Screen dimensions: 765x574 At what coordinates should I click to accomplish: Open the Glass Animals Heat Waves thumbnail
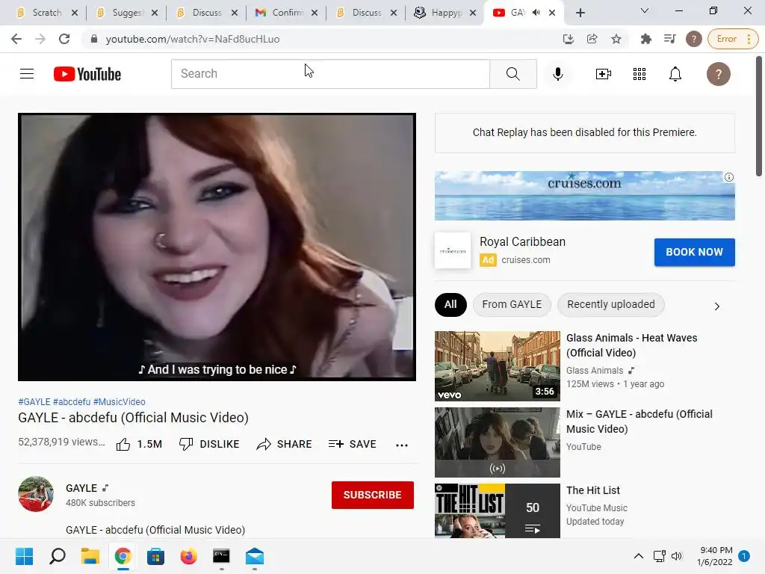coord(497,366)
